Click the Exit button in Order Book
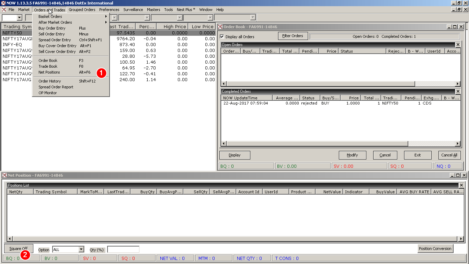This screenshot has width=469, height=264. pyautogui.click(x=418, y=155)
